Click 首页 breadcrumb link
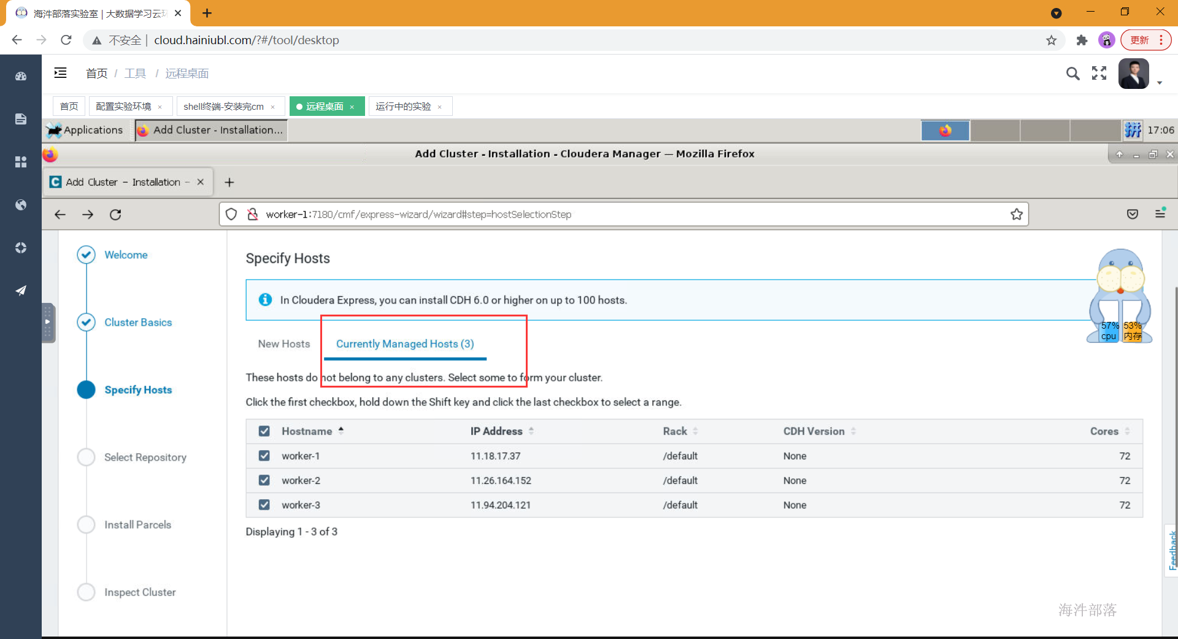Image resolution: width=1178 pixels, height=639 pixels. pos(96,74)
